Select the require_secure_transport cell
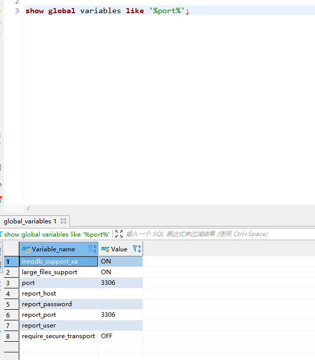Image resolution: width=315 pixels, height=360 pixels. [x=59, y=336]
